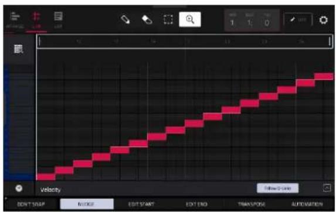Image resolution: width=336 pixels, height=212 pixels.
Task: Select the NUDGE function
Action: pyautogui.click(x=87, y=204)
